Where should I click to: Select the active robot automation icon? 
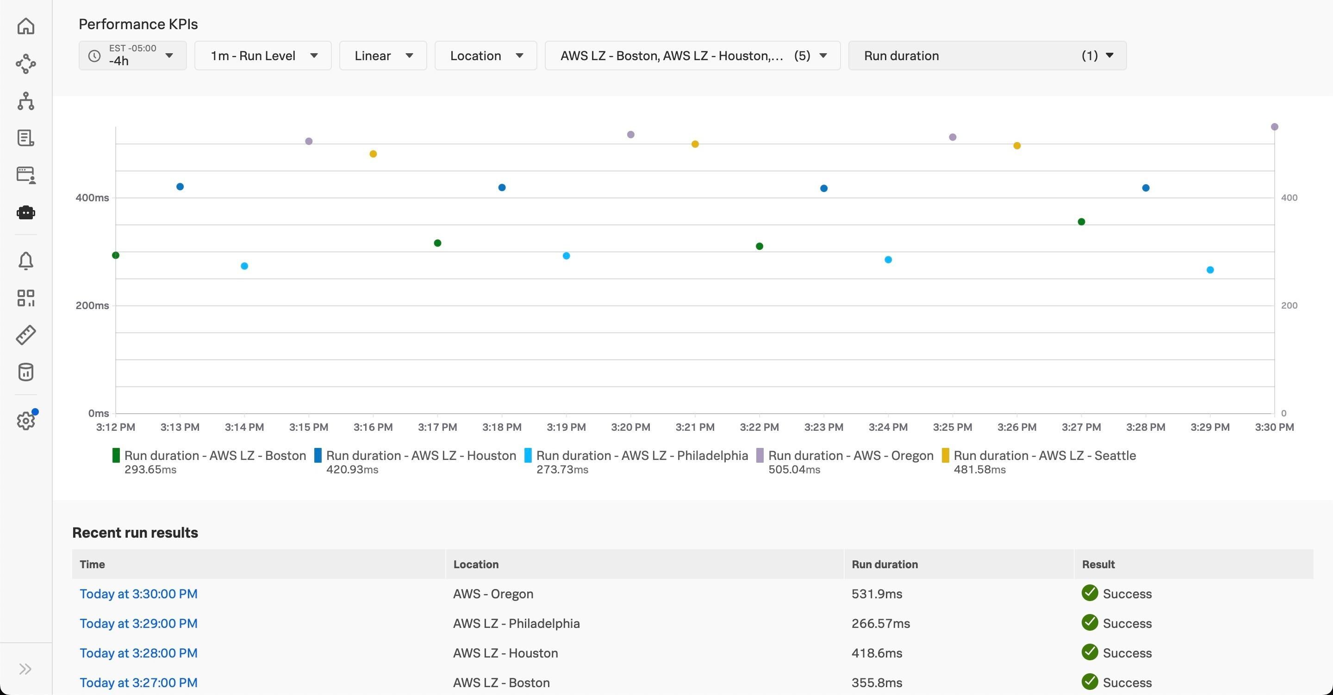tap(25, 212)
